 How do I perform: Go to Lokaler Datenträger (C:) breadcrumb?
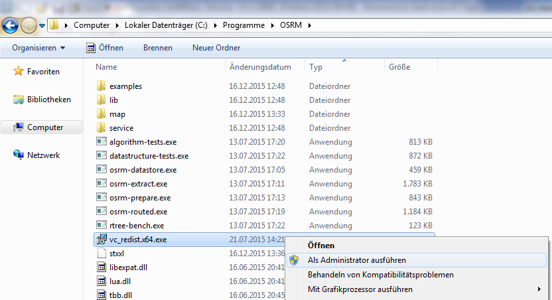pyautogui.click(x=166, y=25)
